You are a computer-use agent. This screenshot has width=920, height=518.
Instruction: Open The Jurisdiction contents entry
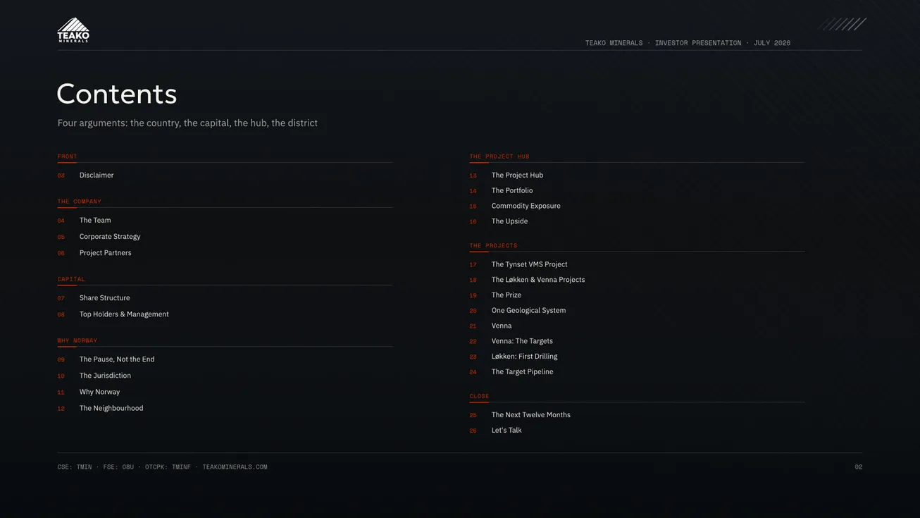(105, 376)
